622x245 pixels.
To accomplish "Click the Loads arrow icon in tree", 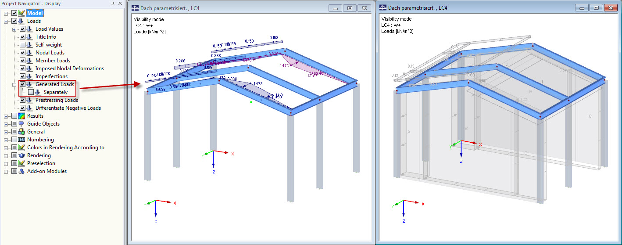I will 21,21.
